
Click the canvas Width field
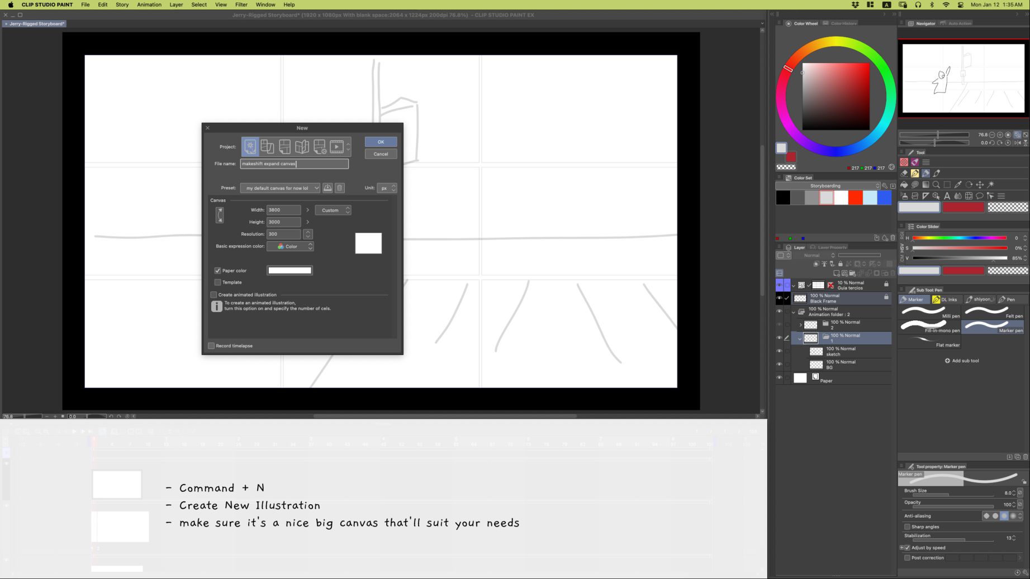[283, 210]
